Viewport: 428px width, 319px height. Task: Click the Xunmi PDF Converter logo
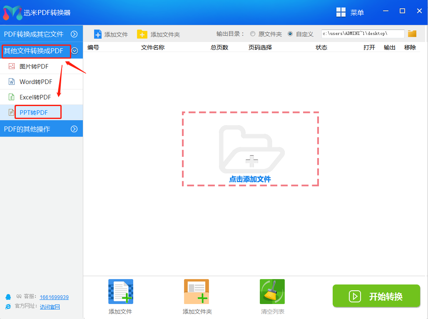click(x=12, y=12)
